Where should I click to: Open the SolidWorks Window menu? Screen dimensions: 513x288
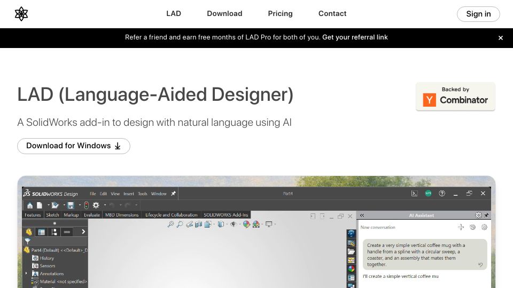point(159,194)
